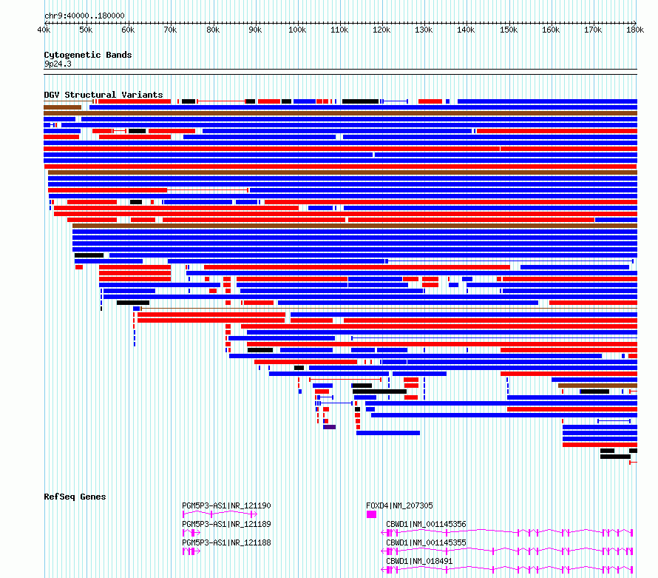
Task: Open the PGM5P3-AS1|NR_121188 gene label
Action: 227,542
